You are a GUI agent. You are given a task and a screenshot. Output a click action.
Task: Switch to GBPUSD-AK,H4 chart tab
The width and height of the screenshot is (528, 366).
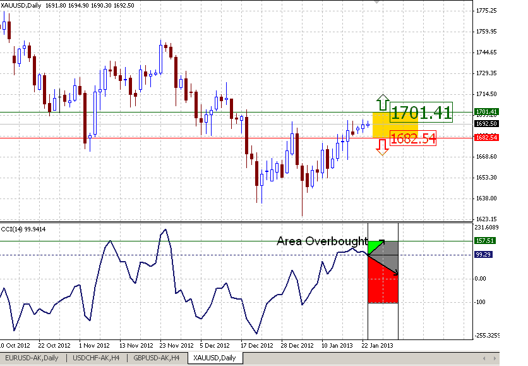tap(158, 358)
